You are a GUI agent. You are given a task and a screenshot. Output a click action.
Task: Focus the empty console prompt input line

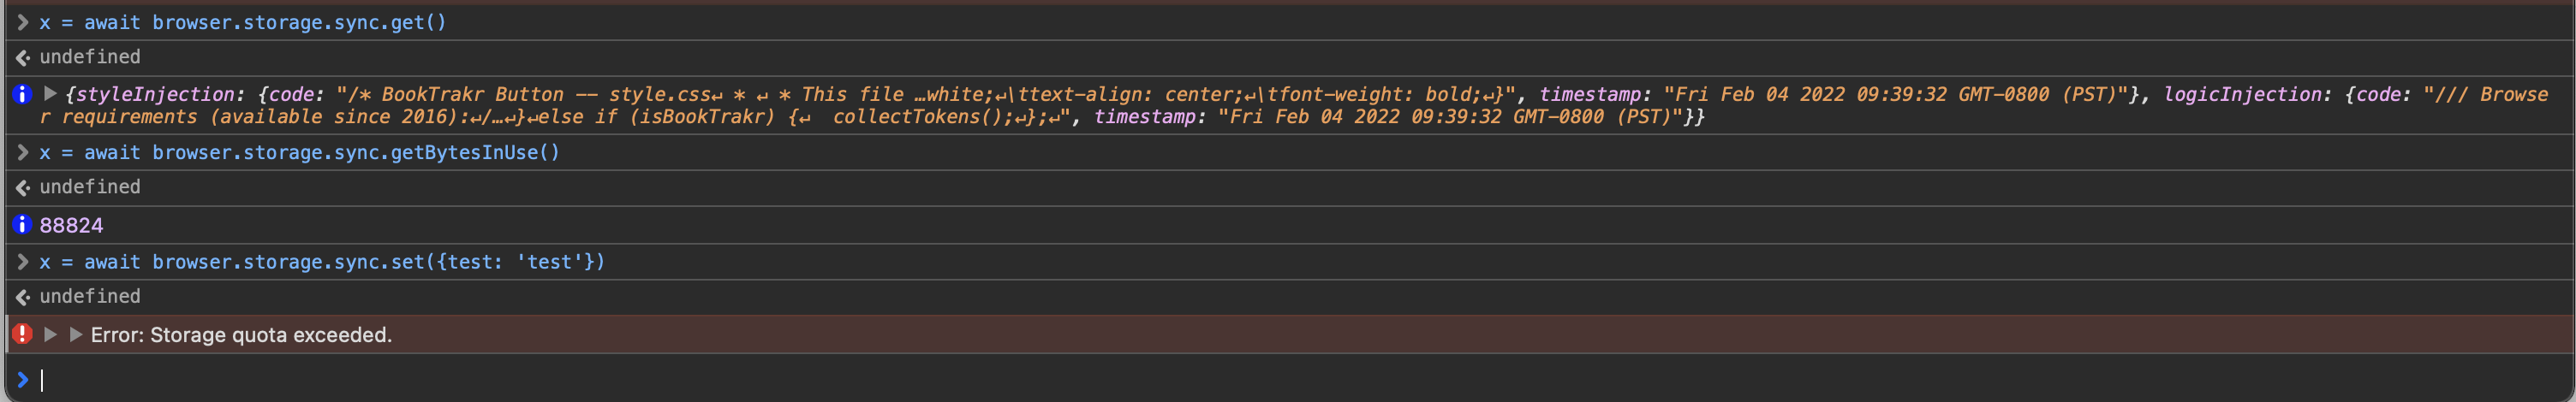tap(1300, 380)
